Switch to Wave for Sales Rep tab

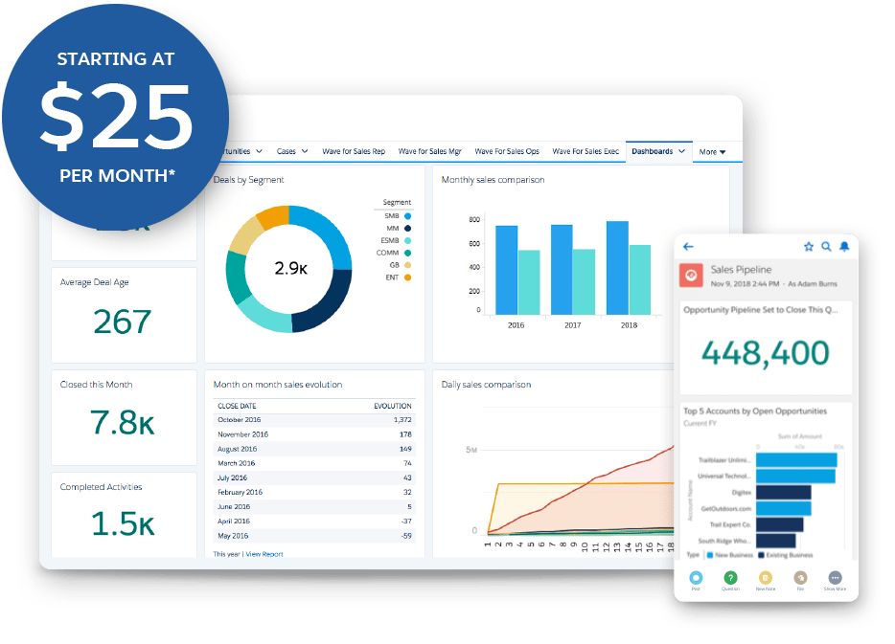[x=354, y=151]
